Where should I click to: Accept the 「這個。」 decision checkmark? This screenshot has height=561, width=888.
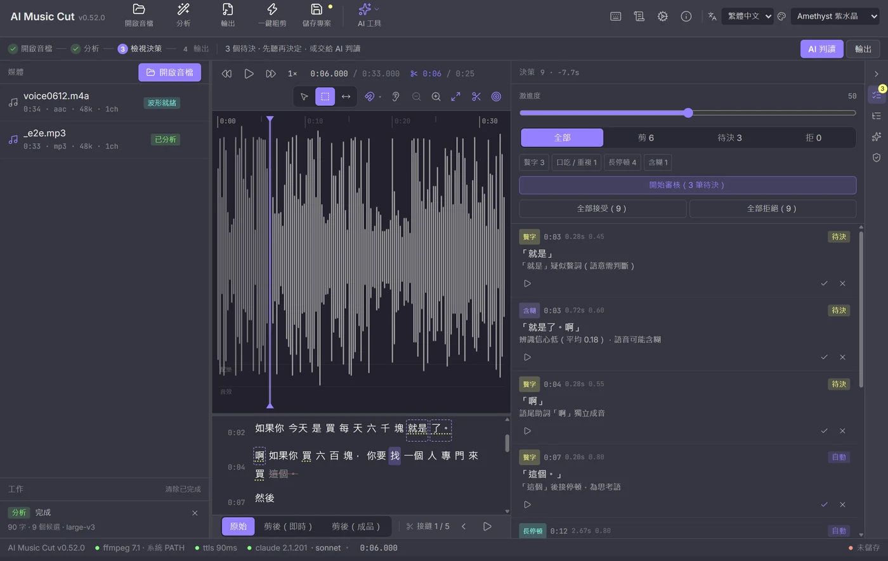coord(824,505)
